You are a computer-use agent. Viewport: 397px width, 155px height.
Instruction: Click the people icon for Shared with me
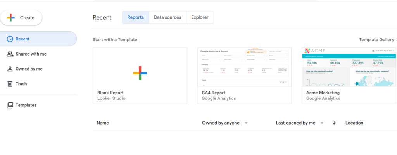pyautogui.click(x=10, y=54)
